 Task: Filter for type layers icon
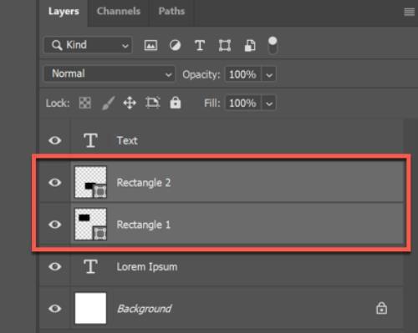(200, 45)
